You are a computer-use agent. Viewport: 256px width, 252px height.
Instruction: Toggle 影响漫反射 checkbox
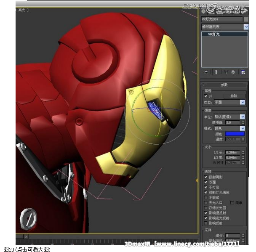click(x=206, y=213)
